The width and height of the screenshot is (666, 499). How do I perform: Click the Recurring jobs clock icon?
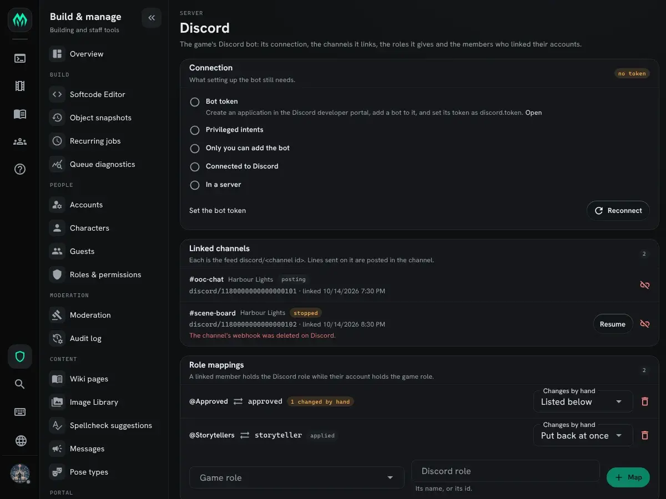[57, 141]
